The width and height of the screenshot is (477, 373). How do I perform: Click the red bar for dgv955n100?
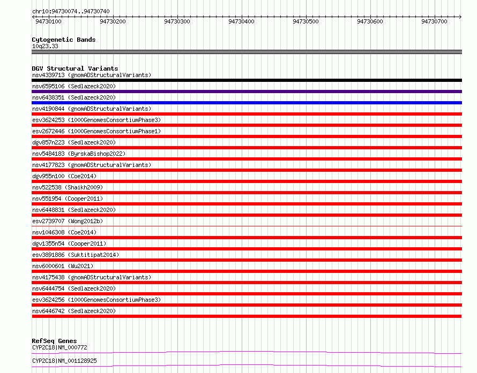(247, 181)
